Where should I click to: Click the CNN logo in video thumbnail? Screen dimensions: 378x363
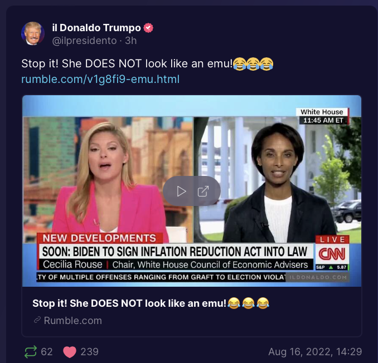pos(332,254)
